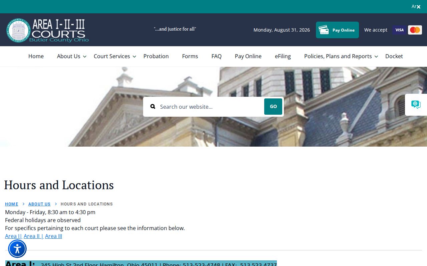The width and height of the screenshot is (427, 266).
Task: Click the "We accept" label
Action: click(x=376, y=30)
